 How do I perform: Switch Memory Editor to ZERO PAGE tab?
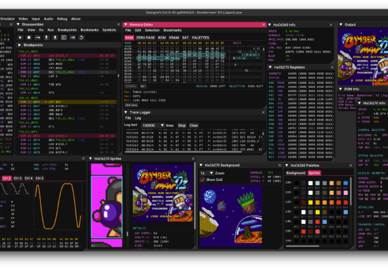(x=145, y=37)
